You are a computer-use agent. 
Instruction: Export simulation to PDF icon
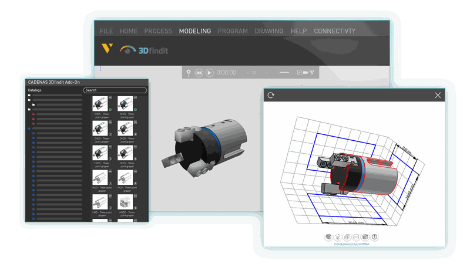pyautogui.click(x=299, y=72)
